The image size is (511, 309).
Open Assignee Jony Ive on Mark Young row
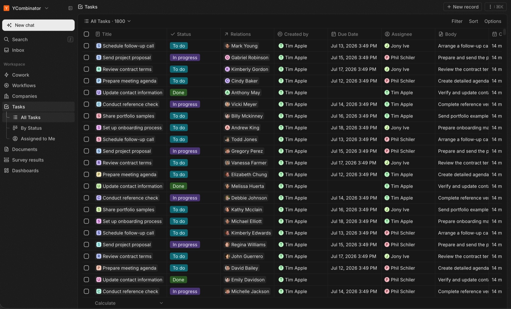(397, 46)
